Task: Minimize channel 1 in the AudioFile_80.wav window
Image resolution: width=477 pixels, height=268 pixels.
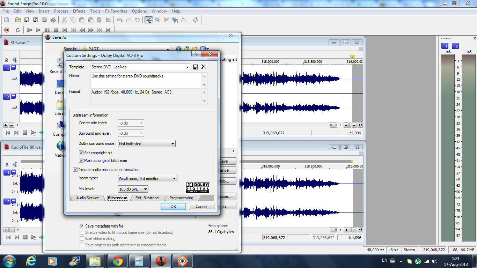Action: coord(13,172)
